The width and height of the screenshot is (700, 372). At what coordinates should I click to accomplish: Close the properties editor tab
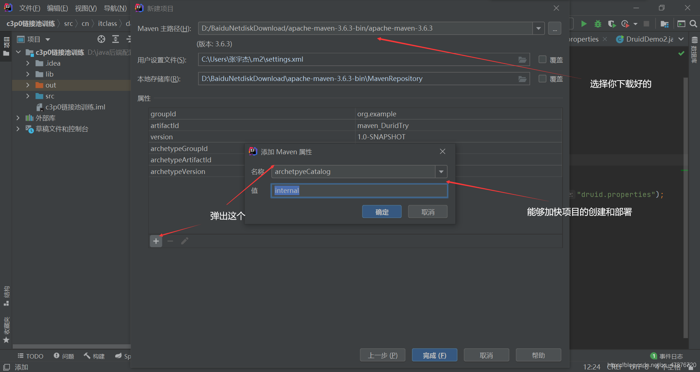605,39
